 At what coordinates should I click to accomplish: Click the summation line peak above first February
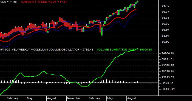click(20, 73)
